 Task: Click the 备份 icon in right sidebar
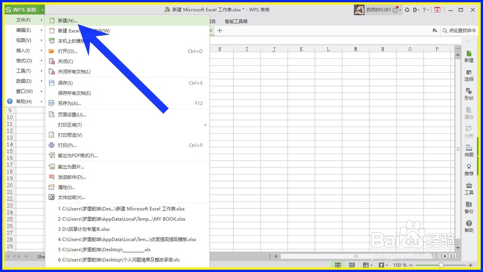469,204
